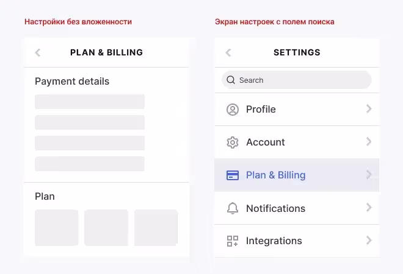Expand the Account row chevron
Screen dimensions: 403x274
pyautogui.click(x=369, y=142)
